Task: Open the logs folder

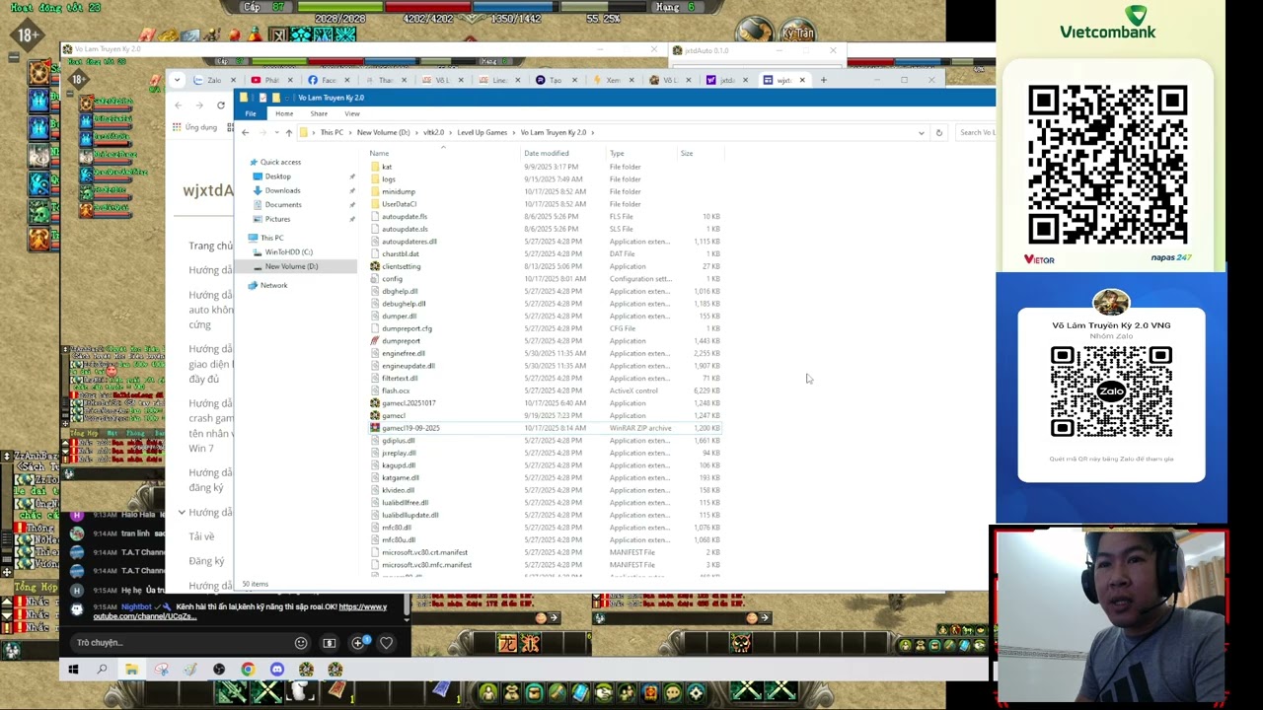Action: [x=389, y=179]
